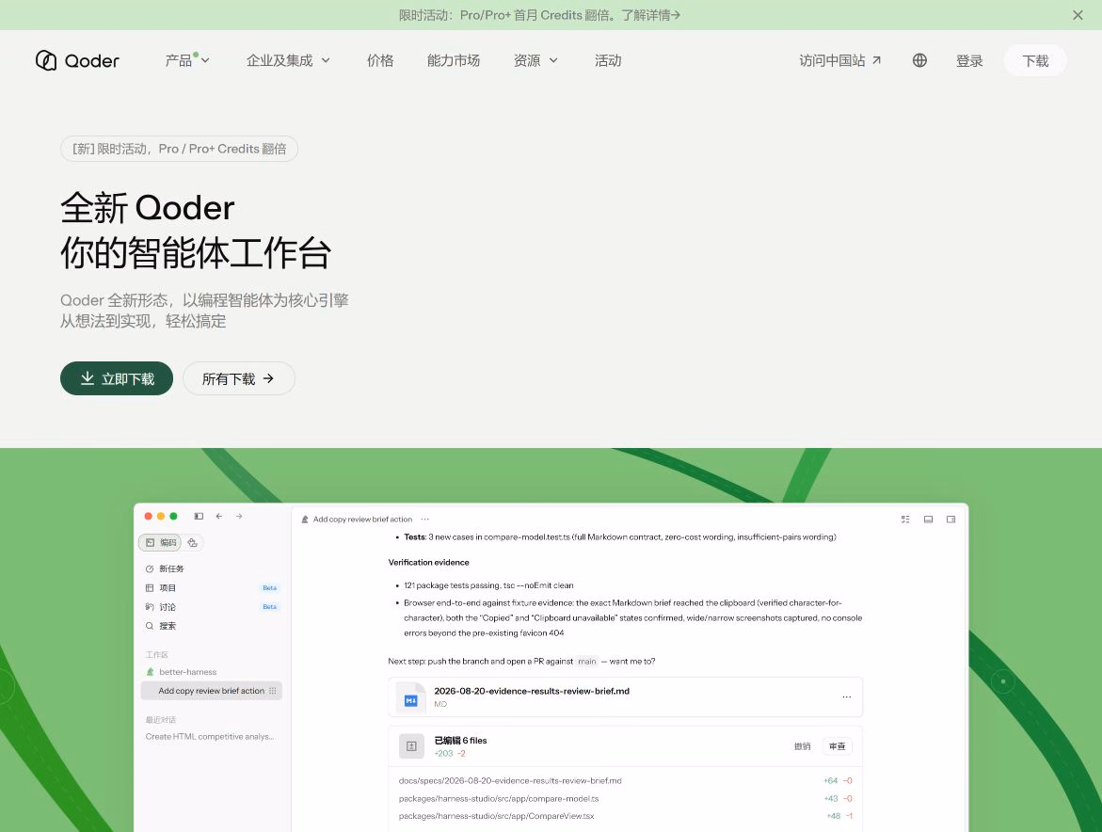Click the Pro/Pro+ Credits 翻倍 announcement pill
1102x832 pixels.
[x=179, y=149]
